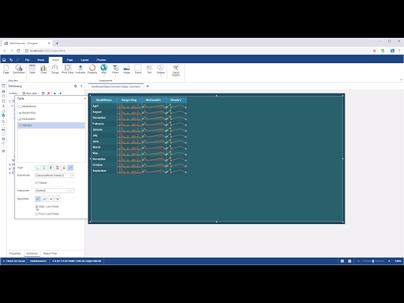Close the Table editor popup
The height and width of the screenshot is (303, 404).
pos(85,98)
